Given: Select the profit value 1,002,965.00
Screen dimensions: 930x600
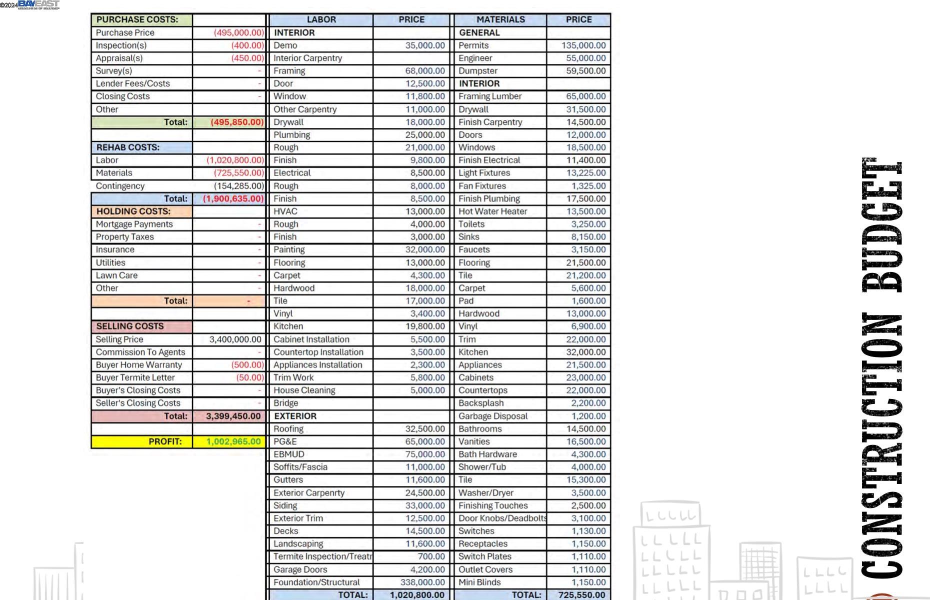Looking at the screenshot, I should tap(233, 441).
